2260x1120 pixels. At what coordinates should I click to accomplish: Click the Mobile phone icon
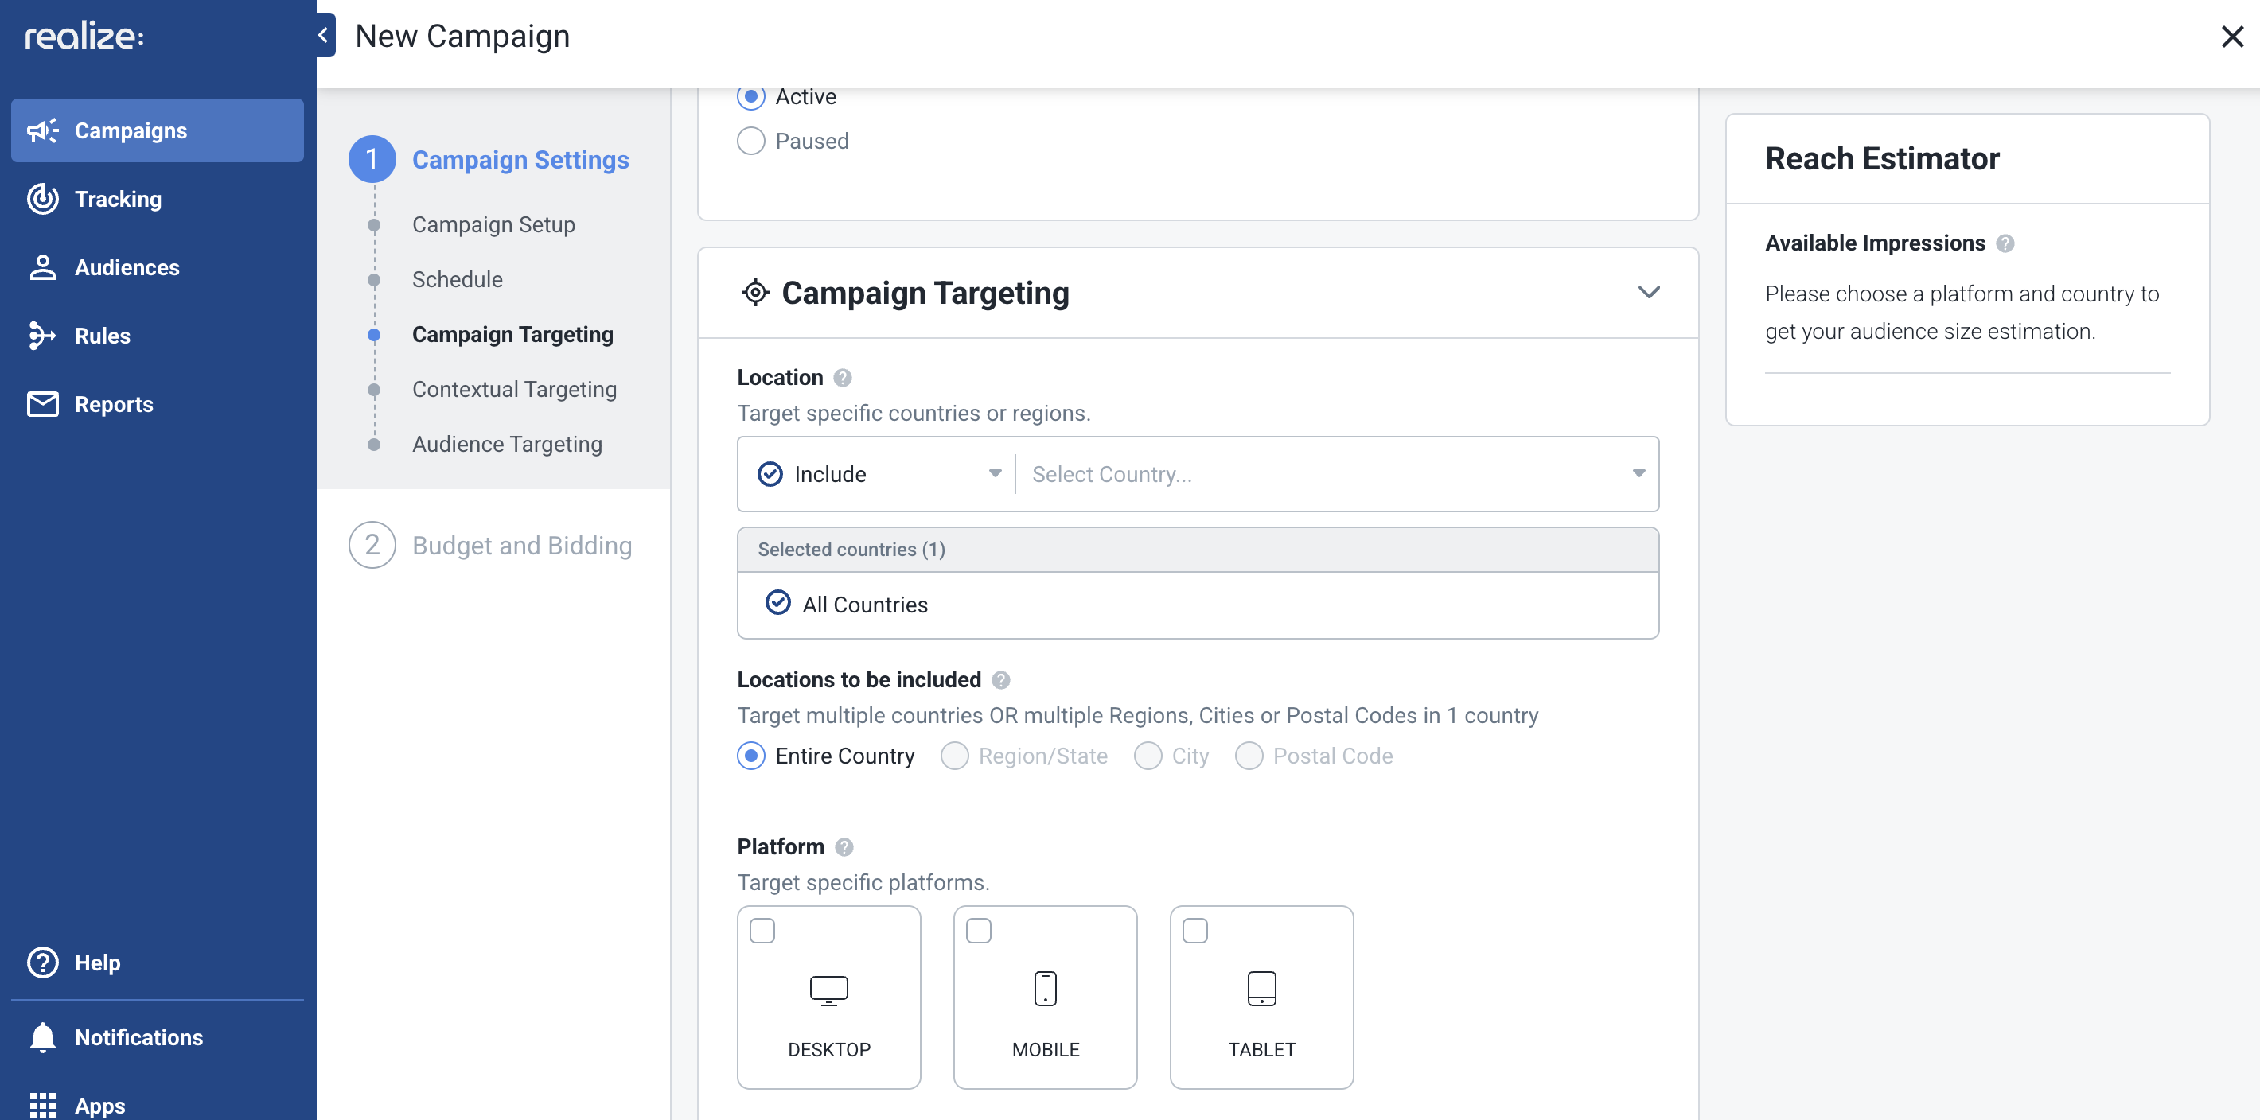[x=1045, y=989]
